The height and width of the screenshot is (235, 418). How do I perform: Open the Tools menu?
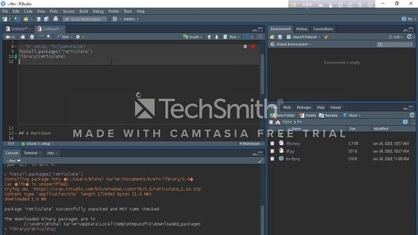coord(128,11)
